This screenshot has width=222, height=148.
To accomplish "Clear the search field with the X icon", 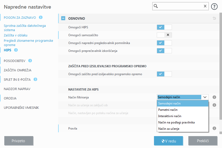I will tap(205, 6).
